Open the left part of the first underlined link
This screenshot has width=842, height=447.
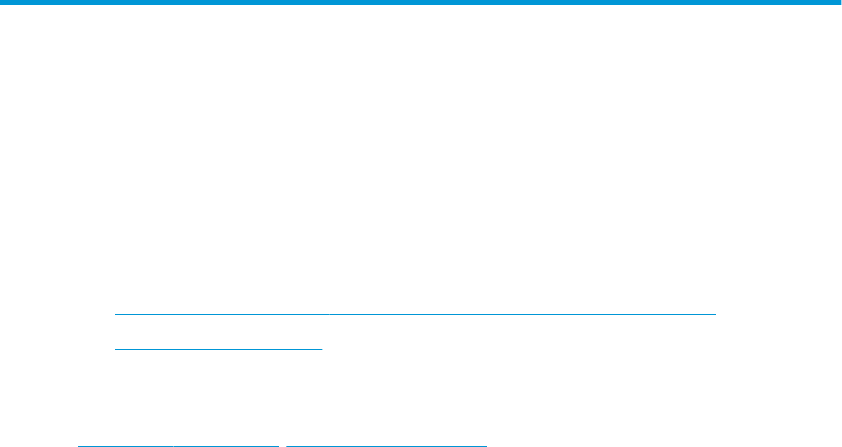pos(222,313)
